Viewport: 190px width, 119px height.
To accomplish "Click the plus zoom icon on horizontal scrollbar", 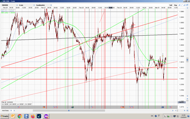I will tap(185, 110).
